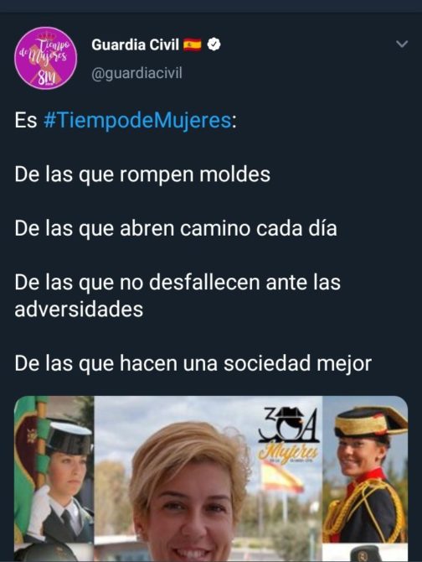Open right photo of officer in gala uniform
422x562 pixels.
click(x=365, y=470)
